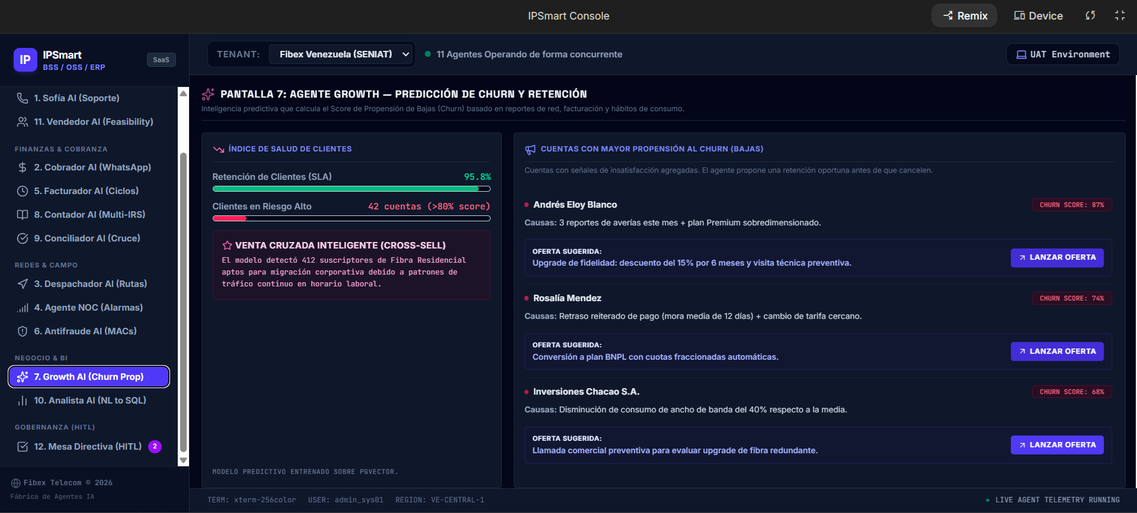1137x513 pixels.
Task: Click the signal bars icon beside Agente NOC
Action: point(23,308)
